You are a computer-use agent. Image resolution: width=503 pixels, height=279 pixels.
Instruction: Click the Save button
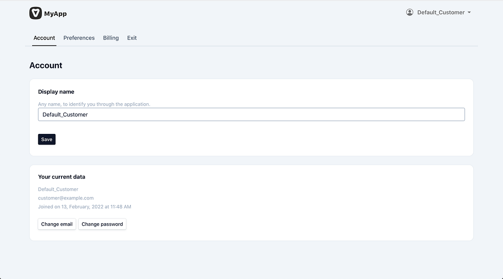[x=47, y=139]
